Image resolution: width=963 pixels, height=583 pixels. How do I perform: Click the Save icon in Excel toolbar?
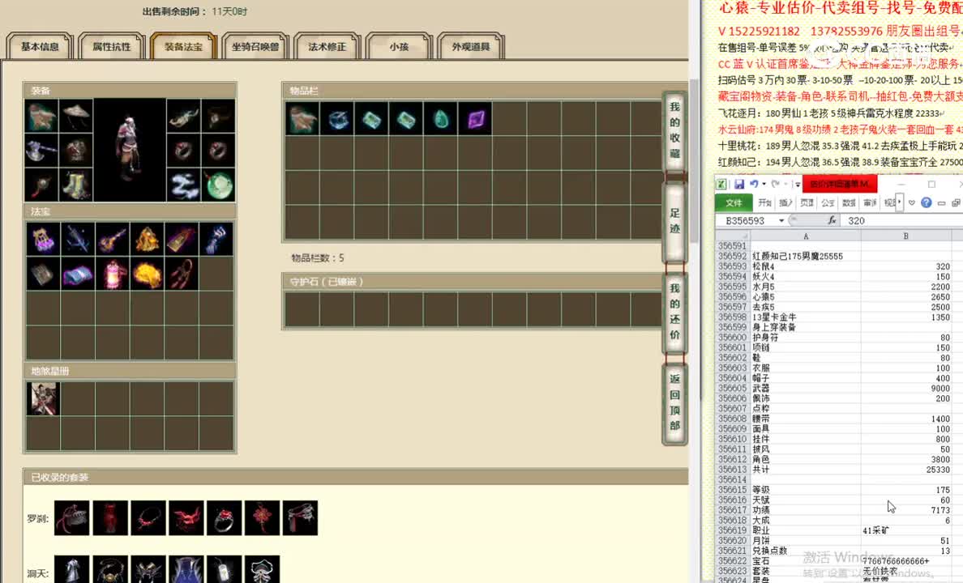[x=739, y=184]
